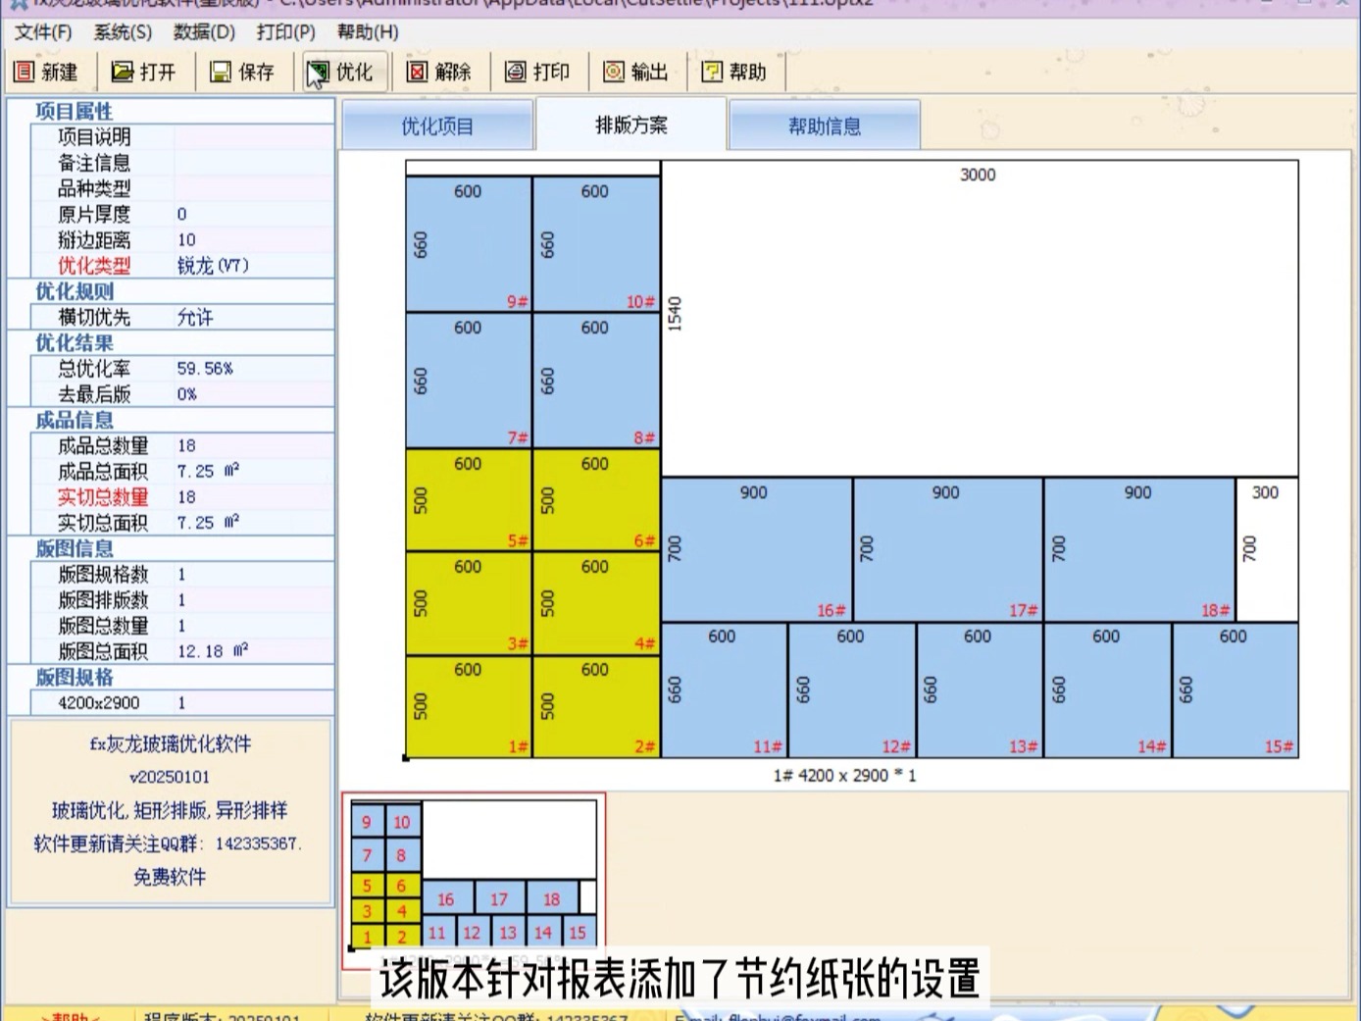Click the v20250101 version text
The image size is (1361, 1021).
170,777
